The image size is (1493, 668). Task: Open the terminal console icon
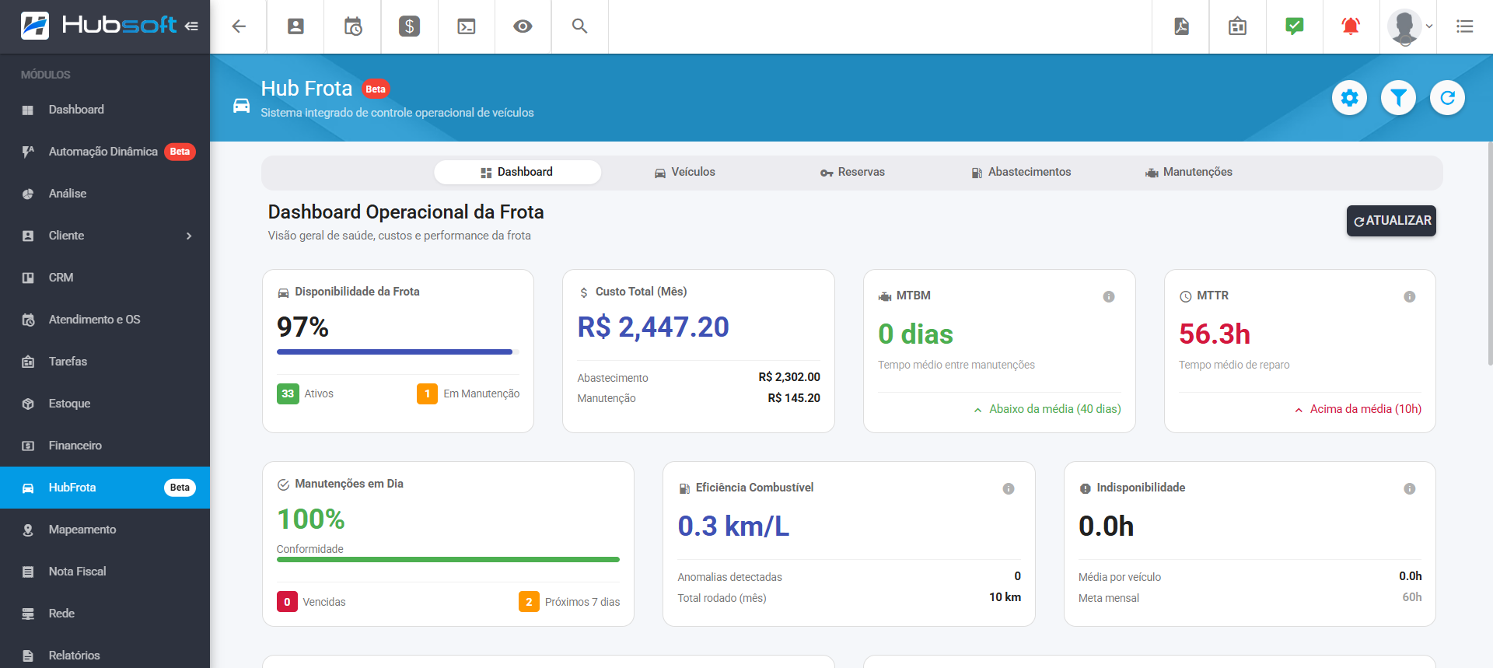[x=467, y=26]
